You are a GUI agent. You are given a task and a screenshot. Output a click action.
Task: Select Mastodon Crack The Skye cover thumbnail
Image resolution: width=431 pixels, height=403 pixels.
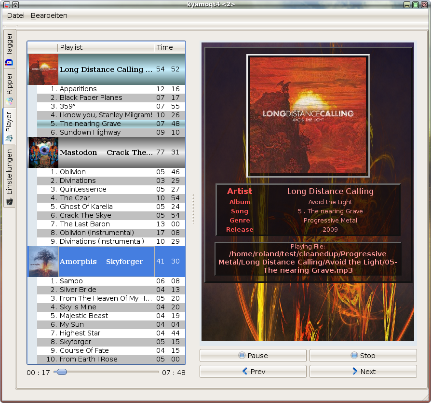(43, 152)
